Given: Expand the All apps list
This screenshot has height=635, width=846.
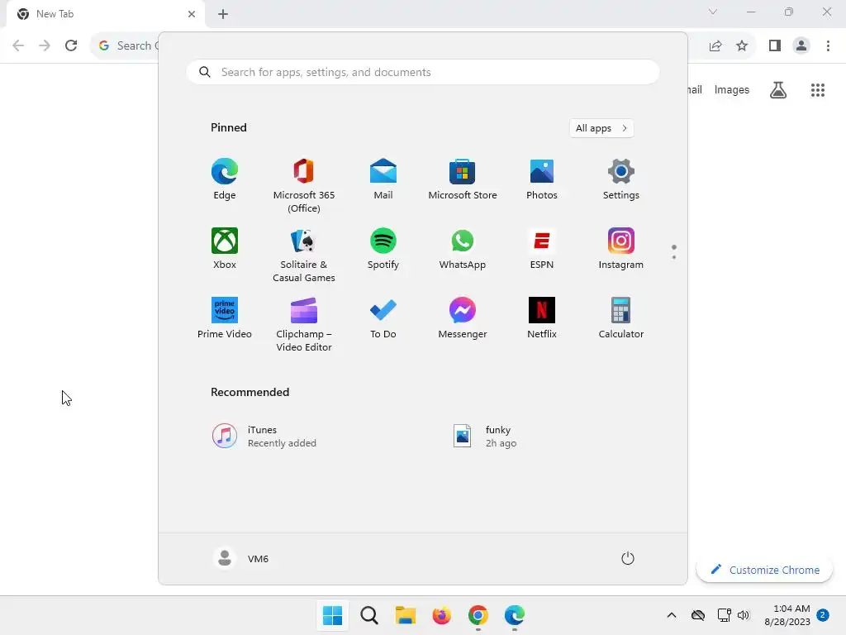Looking at the screenshot, I should 601,128.
